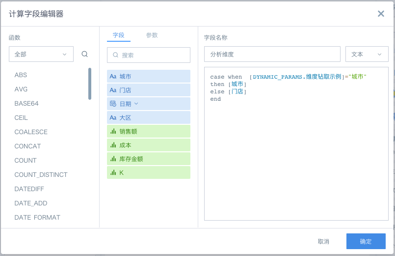This screenshot has width=395, height=256.
Task: Click the text type icon of 城市 field
Action: click(x=113, y=77)
